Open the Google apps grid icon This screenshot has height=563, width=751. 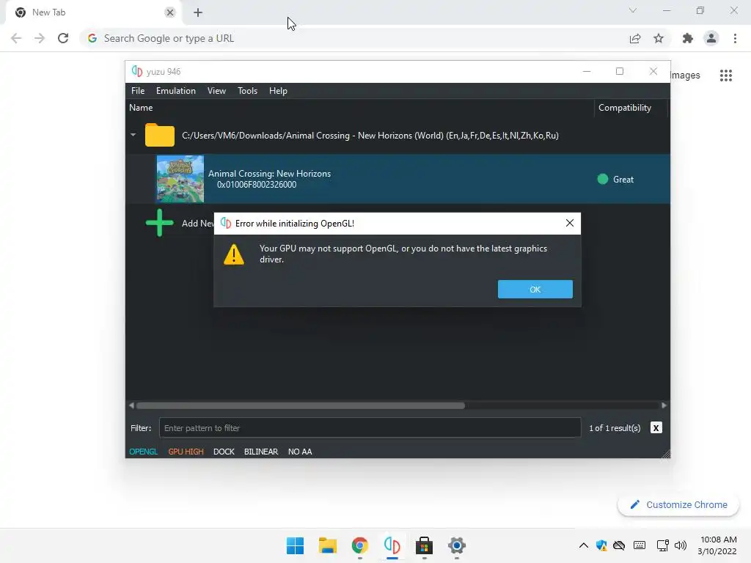pos(726,76)
